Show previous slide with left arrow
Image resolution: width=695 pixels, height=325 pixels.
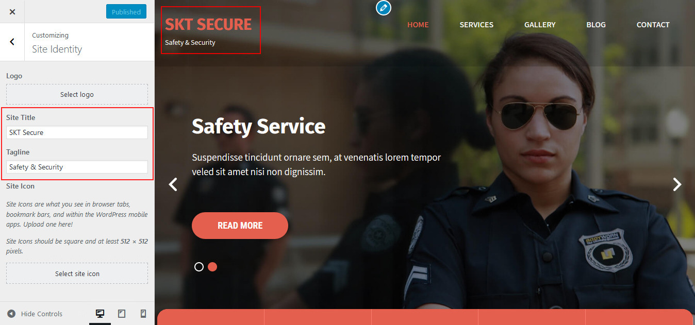(173, 184)
